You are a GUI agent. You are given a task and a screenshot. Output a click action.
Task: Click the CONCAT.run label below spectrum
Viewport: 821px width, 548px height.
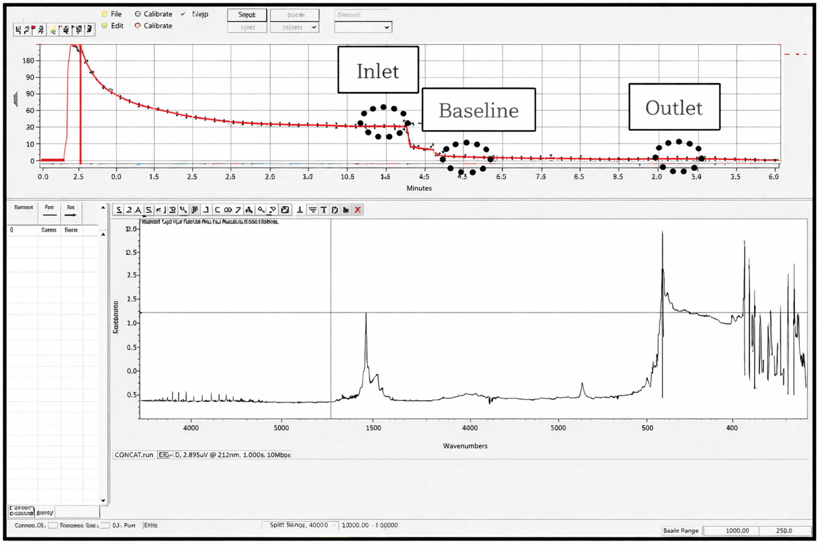134,455
